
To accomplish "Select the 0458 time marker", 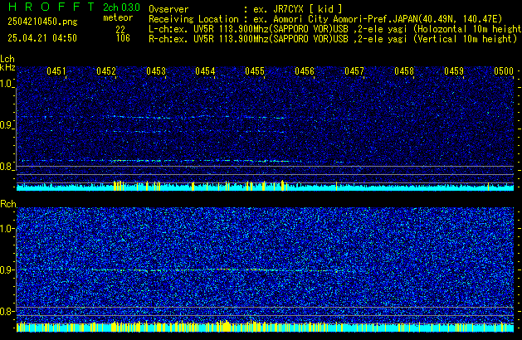I will pyautogui.click(x=404, y=71).
